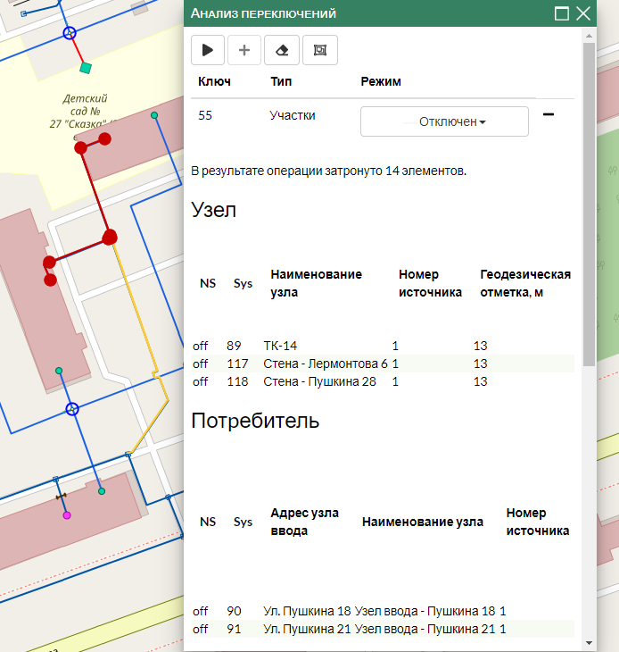Select the Стена - Лермонтова 6 row
This screenshot has height=652, width=619.
pos(326,364)
